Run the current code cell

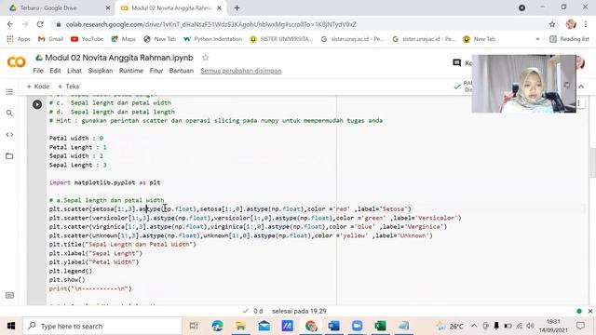[37, 104]
